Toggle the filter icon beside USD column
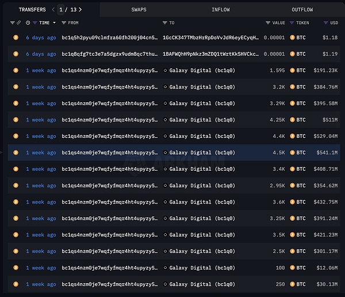Screen dimensions: 345x297 point(325,23)
